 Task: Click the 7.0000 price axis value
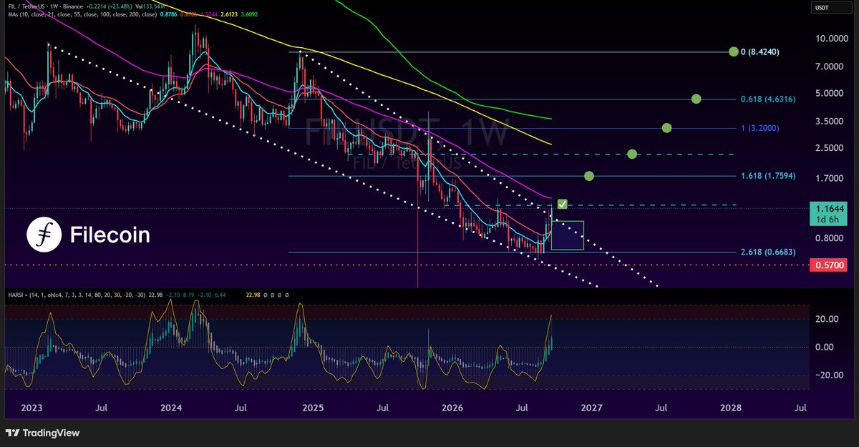pos(830,67)
